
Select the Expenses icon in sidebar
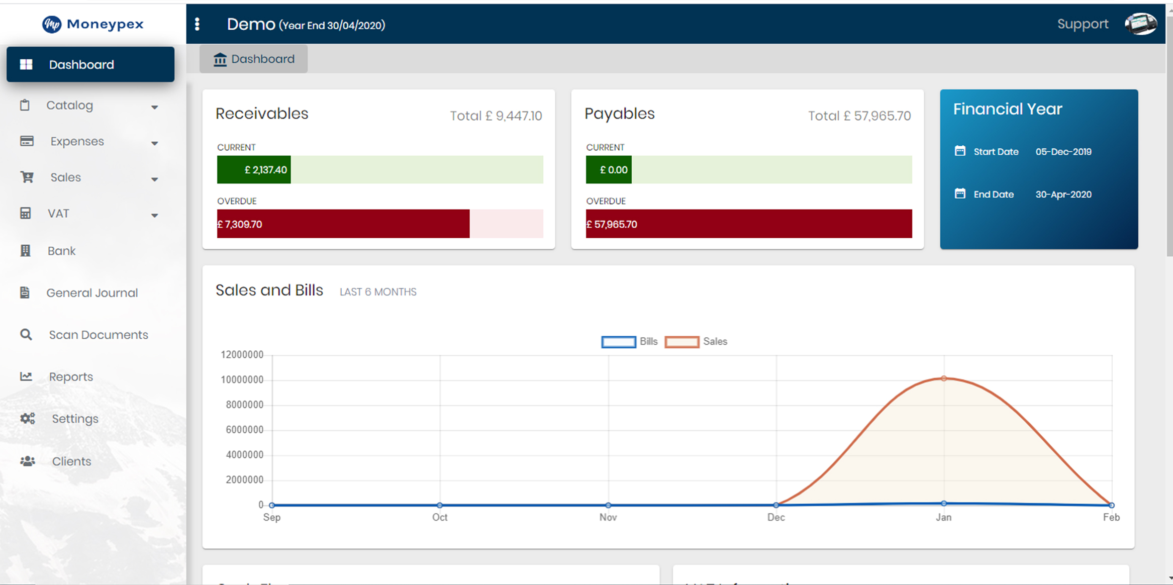click(x=26, y=141)
